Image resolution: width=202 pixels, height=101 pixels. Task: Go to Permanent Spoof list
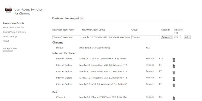pos(13,28)
